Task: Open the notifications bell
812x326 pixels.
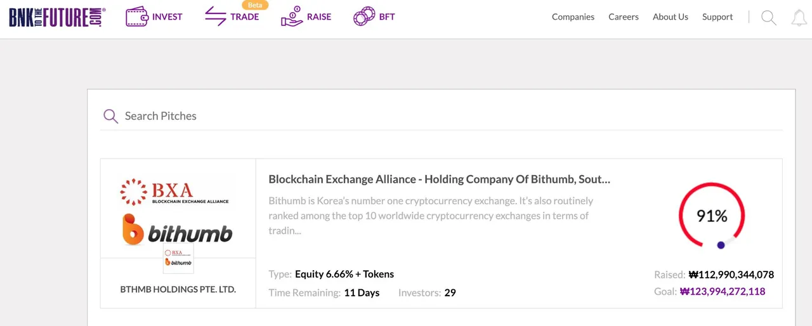Action: pos(799,18)
